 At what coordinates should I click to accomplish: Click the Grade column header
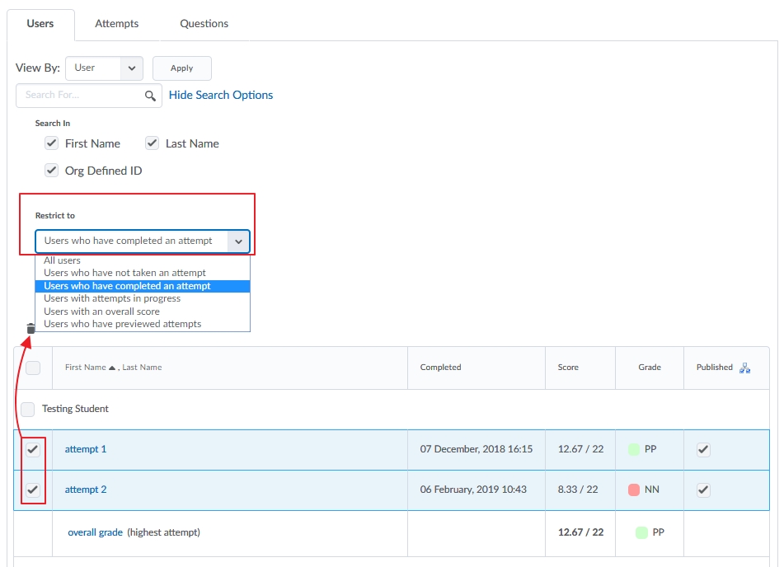click(650, 368)
